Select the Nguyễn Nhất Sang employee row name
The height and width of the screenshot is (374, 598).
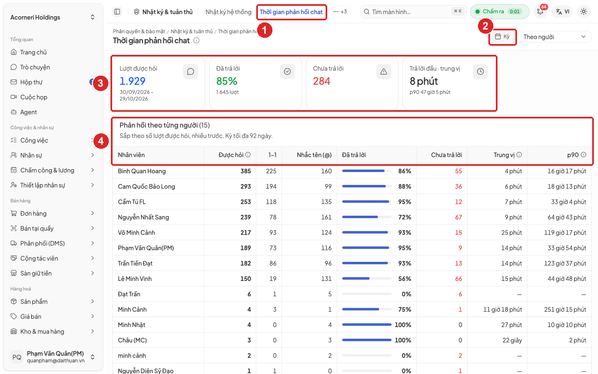(x=143, y=217)
